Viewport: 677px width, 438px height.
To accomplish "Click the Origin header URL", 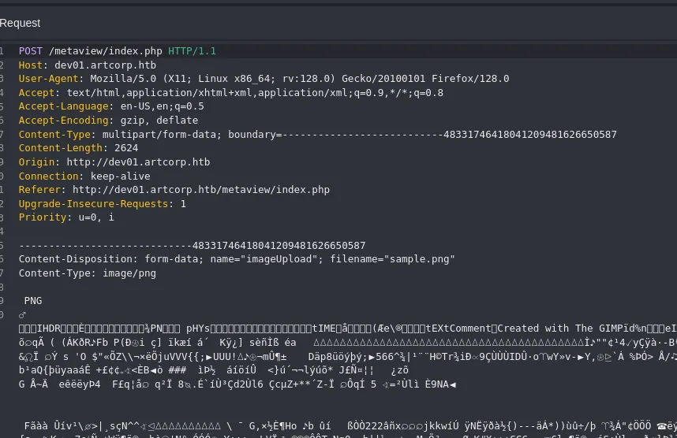I will pos(138,162).
